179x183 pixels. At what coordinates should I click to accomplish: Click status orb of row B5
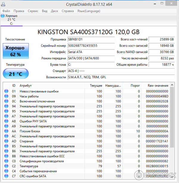6,146
